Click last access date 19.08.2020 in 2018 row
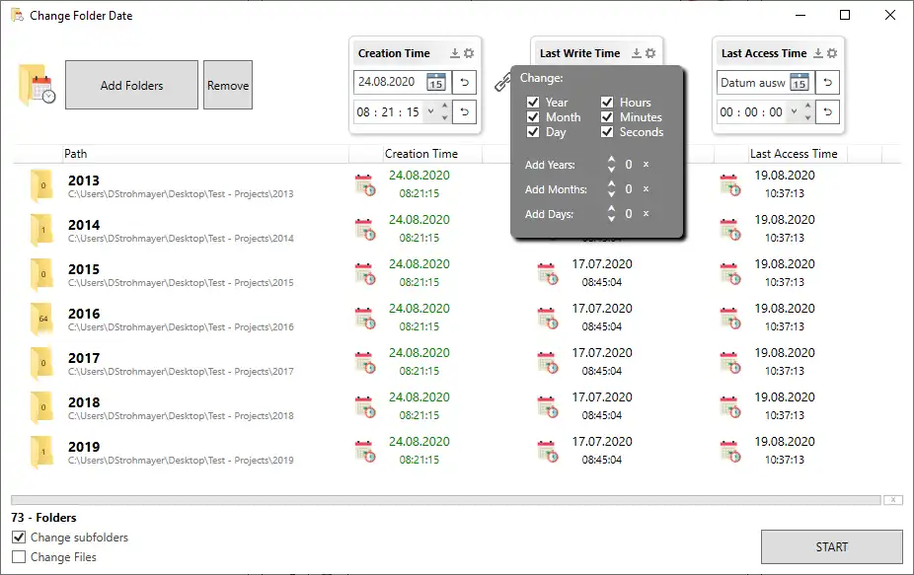Image resolution: width=914 pixels, height=575 pixels. [785, 397]
